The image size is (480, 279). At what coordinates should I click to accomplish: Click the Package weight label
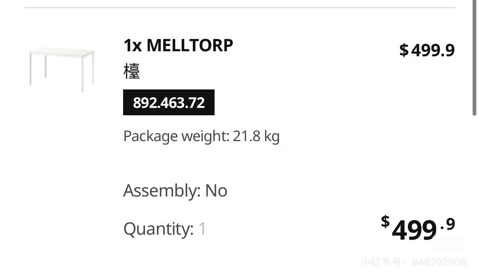tap(177, 136)
